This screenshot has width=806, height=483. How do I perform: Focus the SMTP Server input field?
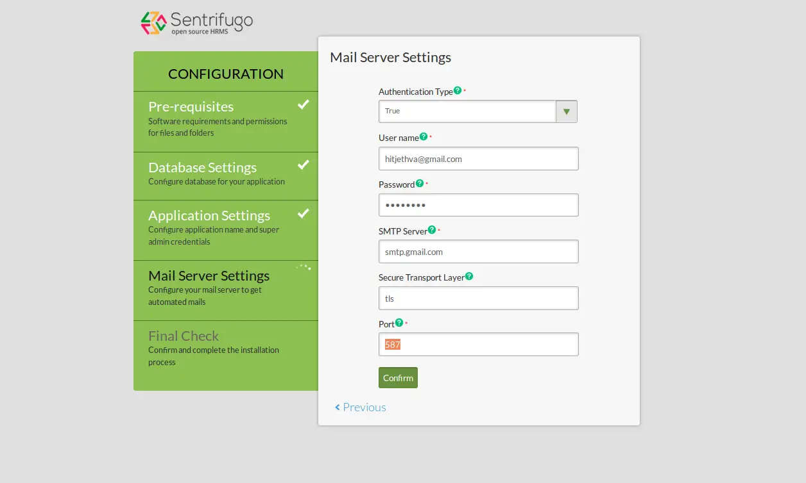click(479, 252)
